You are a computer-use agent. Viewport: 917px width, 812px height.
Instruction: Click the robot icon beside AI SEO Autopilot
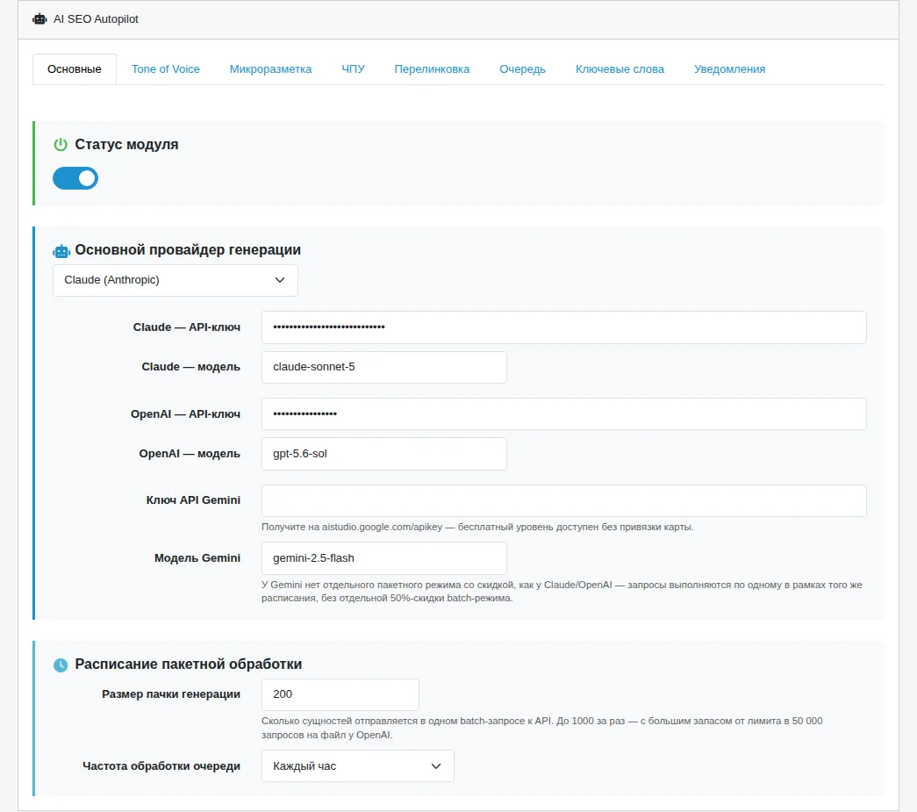click(x=39, y=19)
